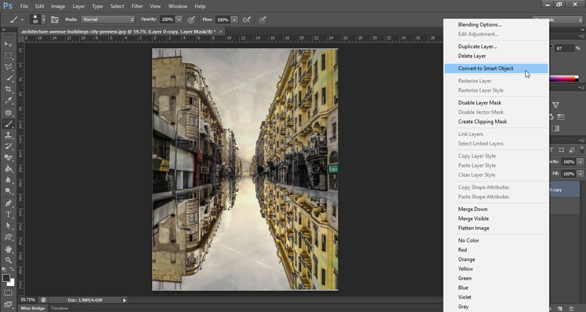Open the Image menu
The height and width of the screenshot is (312, 586).
pos(58,6)
